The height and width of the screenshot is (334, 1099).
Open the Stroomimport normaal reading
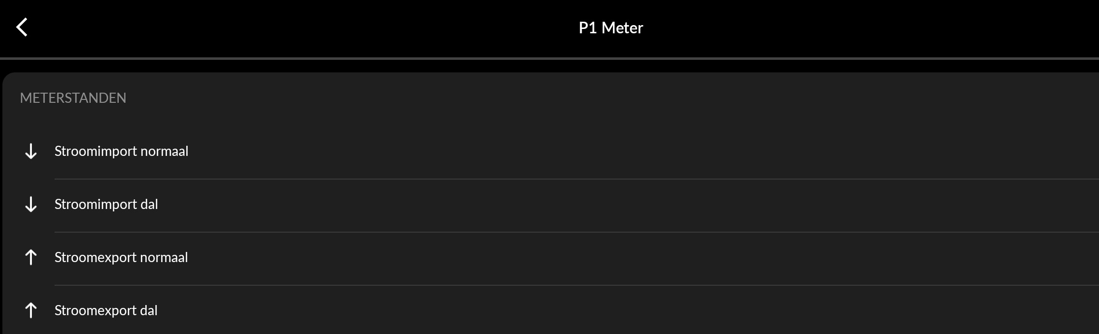[x=121, y=152]
